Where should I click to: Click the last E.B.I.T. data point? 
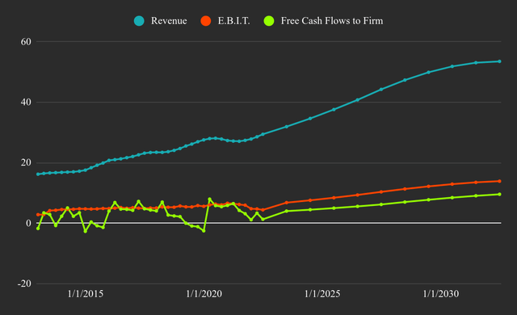tap(499, 181)
